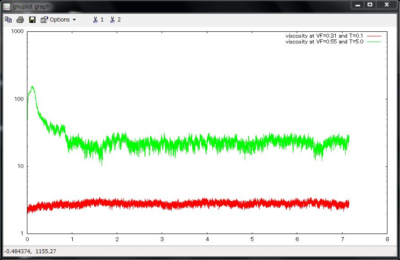The image size is (400, 260).
Task: Click the scissors icon labeled 2
Action: pyautogui.click(x=112, y=20)
